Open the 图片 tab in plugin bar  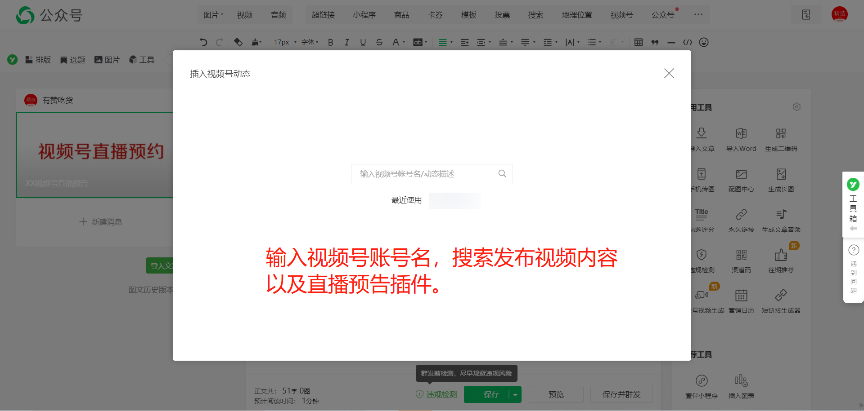(x=107, y=60)
